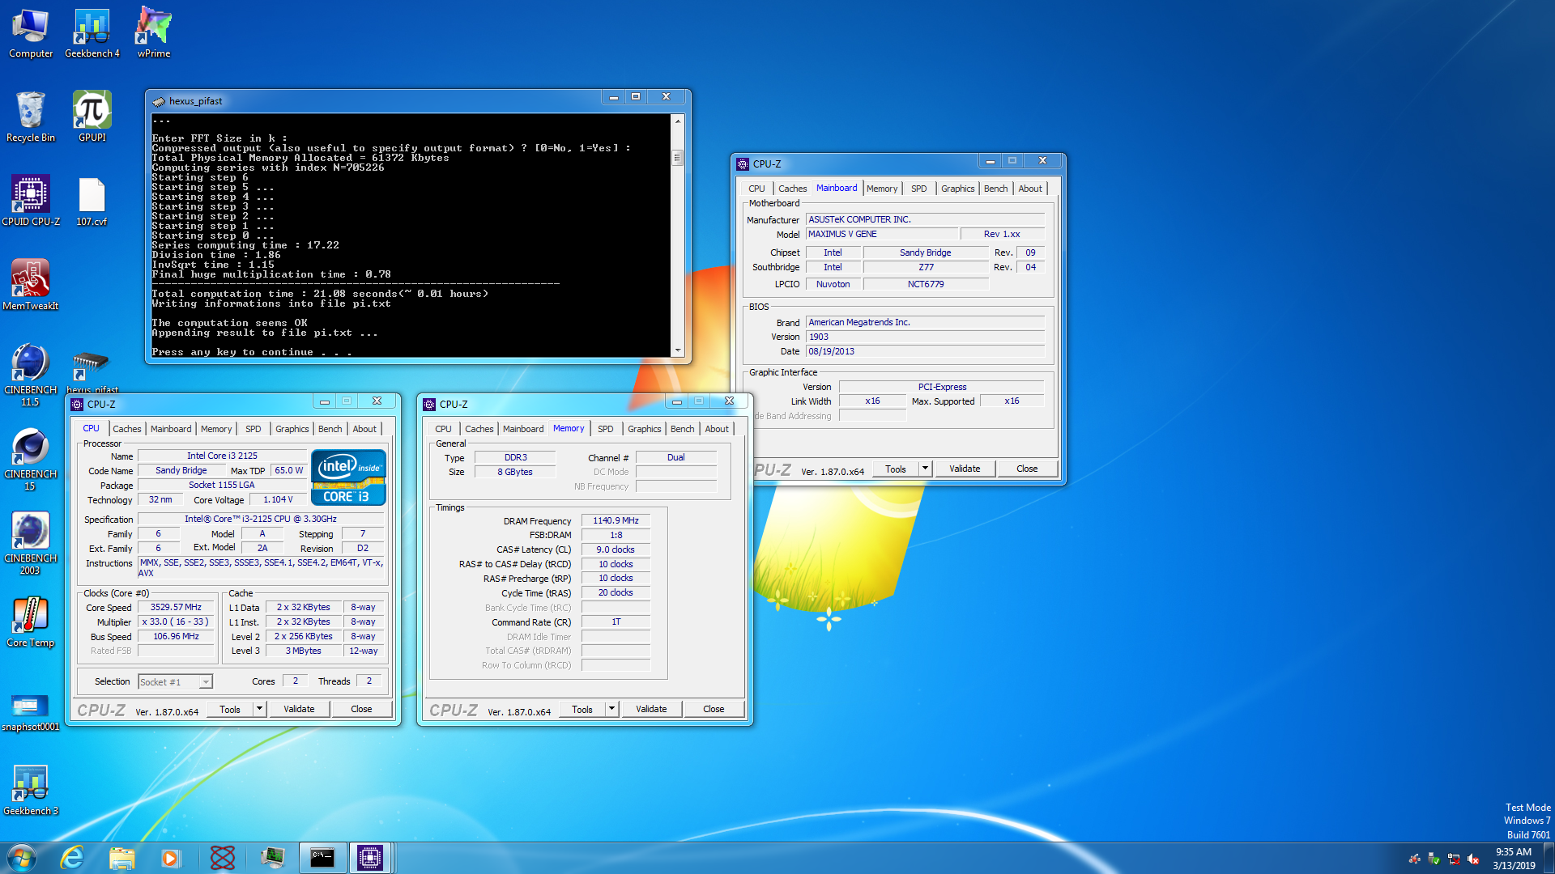Launch the wPrime desktop shortcut
This screenshot has height=874, width=1555.
coord(154,32)
